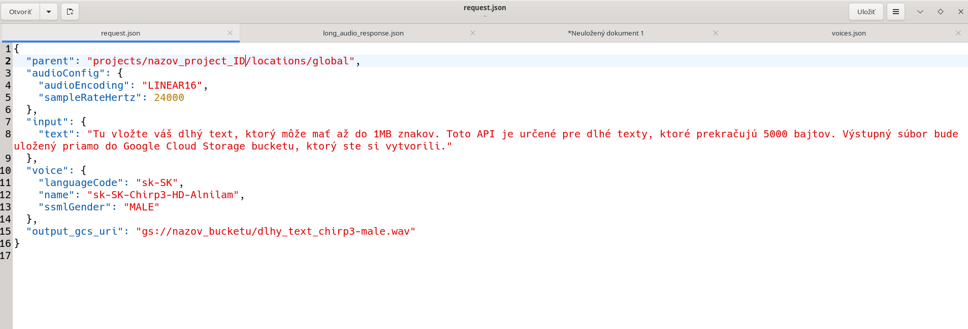Click line number 10 in the gutter
The width and height of the screenshot is (968, 329).
pos(6,170)
